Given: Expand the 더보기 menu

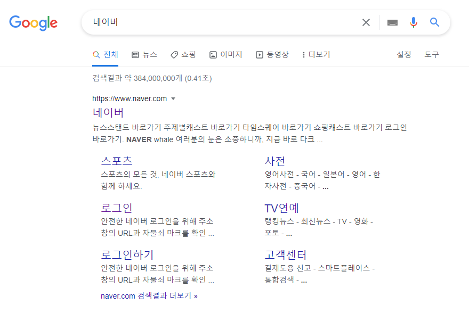Looking at the screenshot, I should pyautogui.click(x=316, y=55).
